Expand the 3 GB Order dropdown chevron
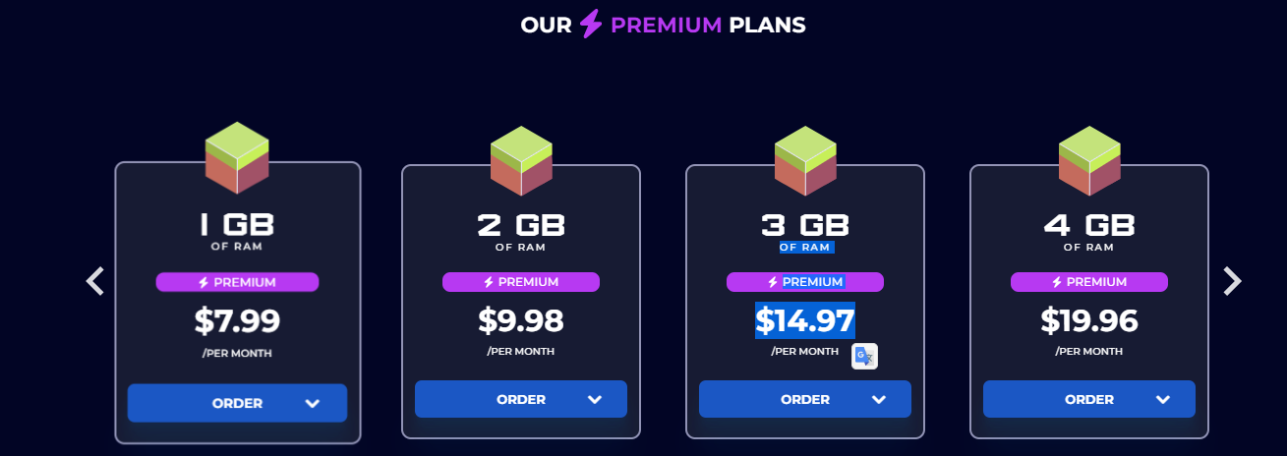 tap(879, 399)
